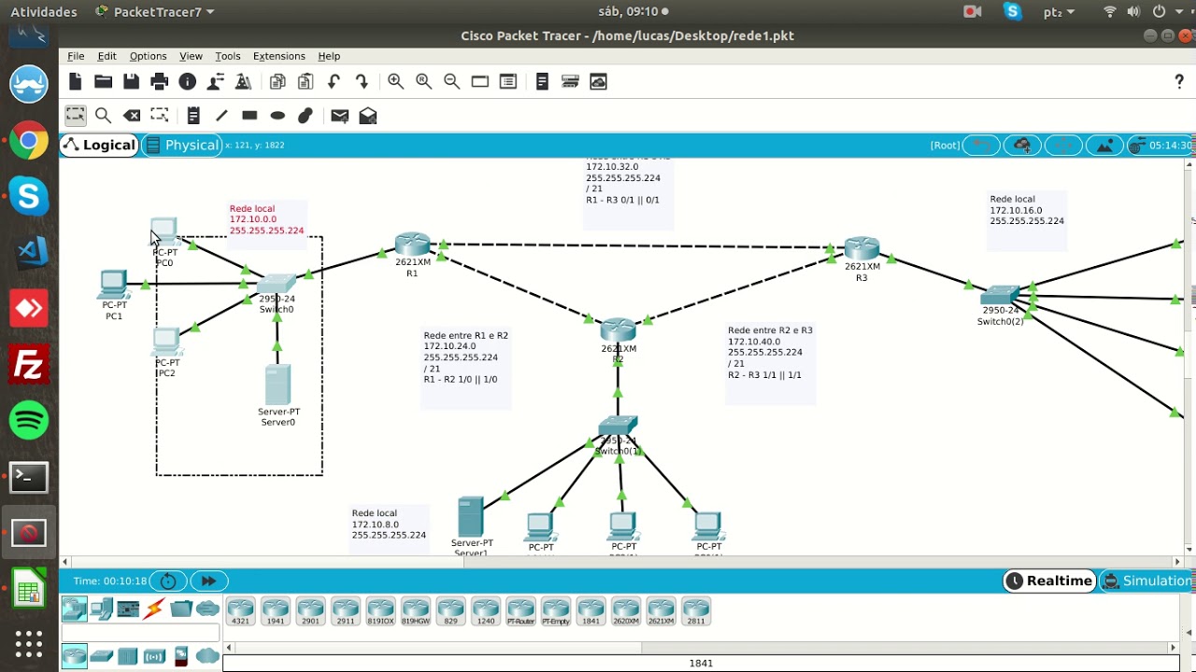Open the Edit menu
The image size is (1196, 672).
(107, 56)
